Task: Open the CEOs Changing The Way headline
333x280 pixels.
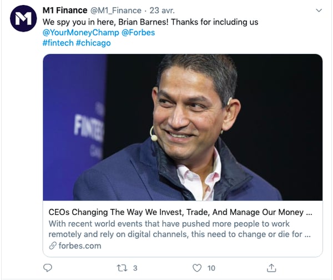Action: (x=180, y=212)
